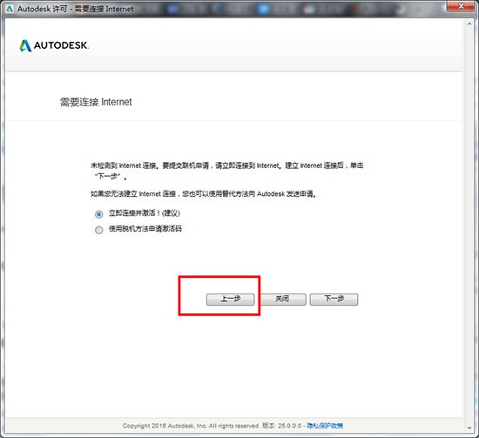This screenshot has height=438, width=479.
Task: Click the 关闭 button
Action: (x=282, y=300)
